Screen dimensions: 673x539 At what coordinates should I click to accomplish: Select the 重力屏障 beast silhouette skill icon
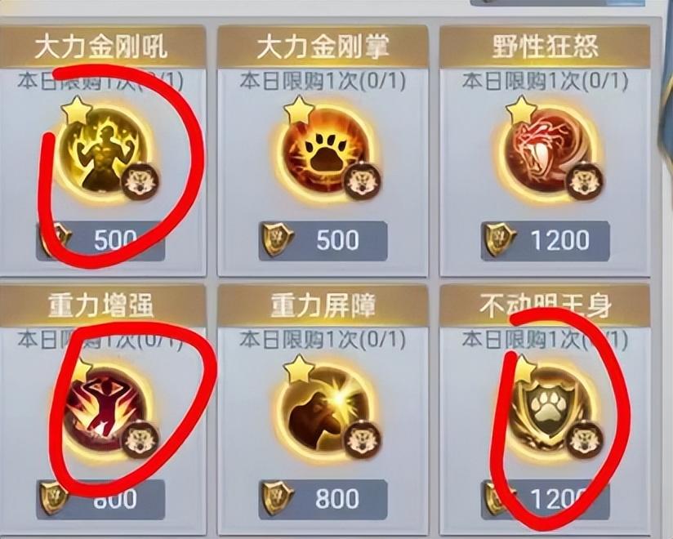pos(323,411)
